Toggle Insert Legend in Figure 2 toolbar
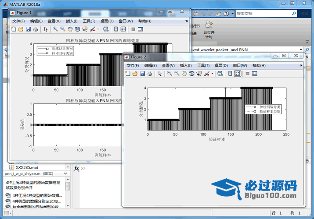The image size is (314, 219). tap(238, 74)
